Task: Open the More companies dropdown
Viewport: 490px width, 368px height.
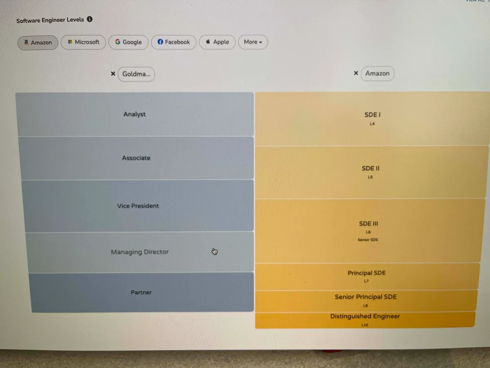Action: [253, 42]
